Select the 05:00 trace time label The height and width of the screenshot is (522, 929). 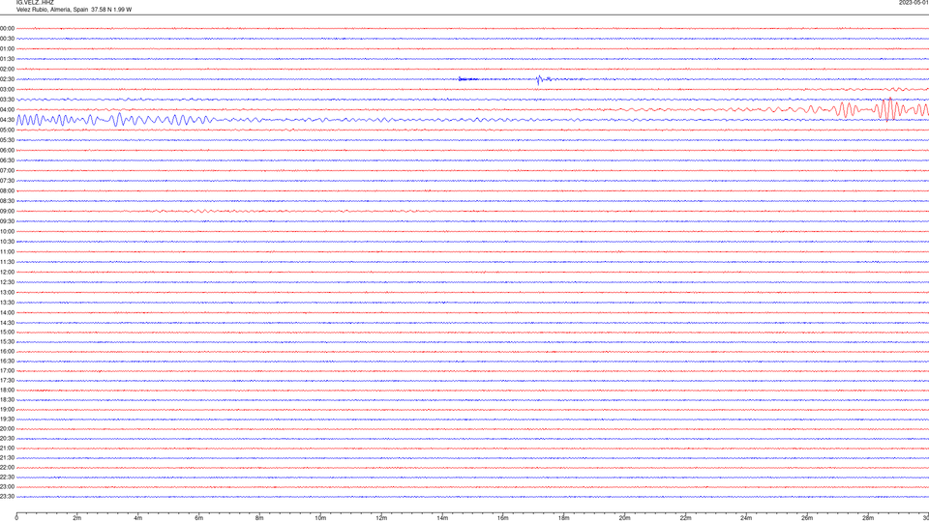[7, 130]
